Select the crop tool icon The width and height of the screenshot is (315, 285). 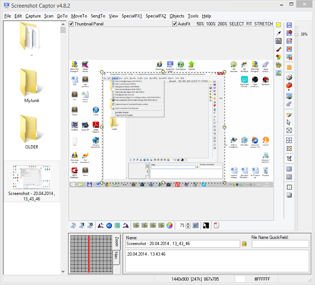(x=289, y=158)
